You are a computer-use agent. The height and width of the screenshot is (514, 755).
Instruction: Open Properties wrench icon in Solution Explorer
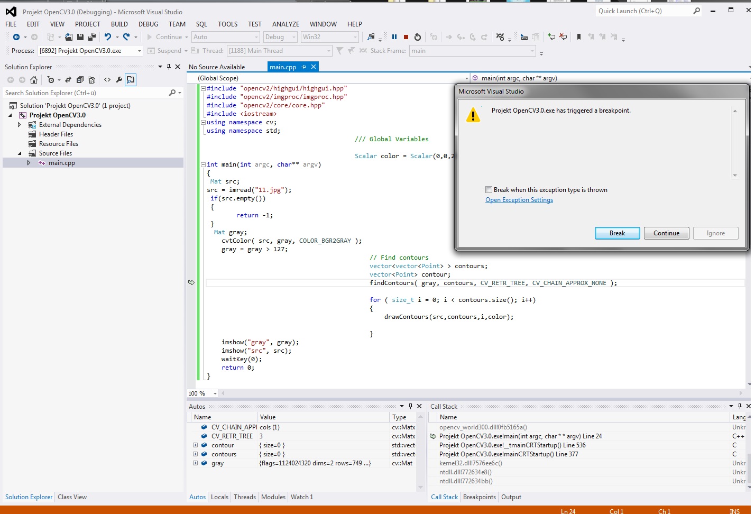pos(119,80)
